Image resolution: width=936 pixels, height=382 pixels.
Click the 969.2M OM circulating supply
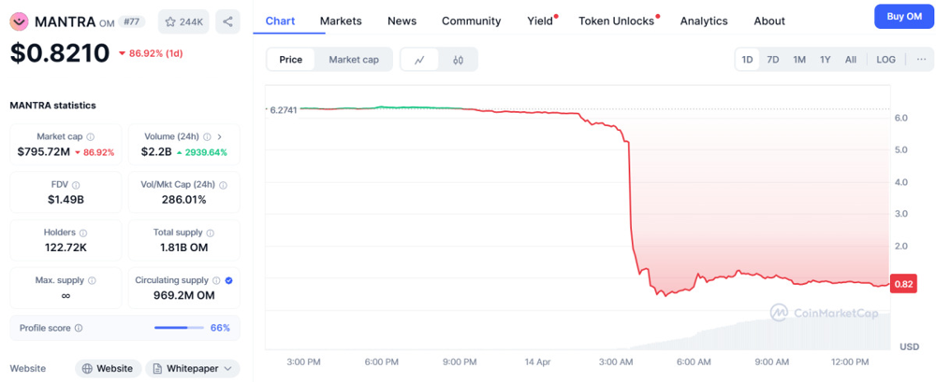pos(183,295)
